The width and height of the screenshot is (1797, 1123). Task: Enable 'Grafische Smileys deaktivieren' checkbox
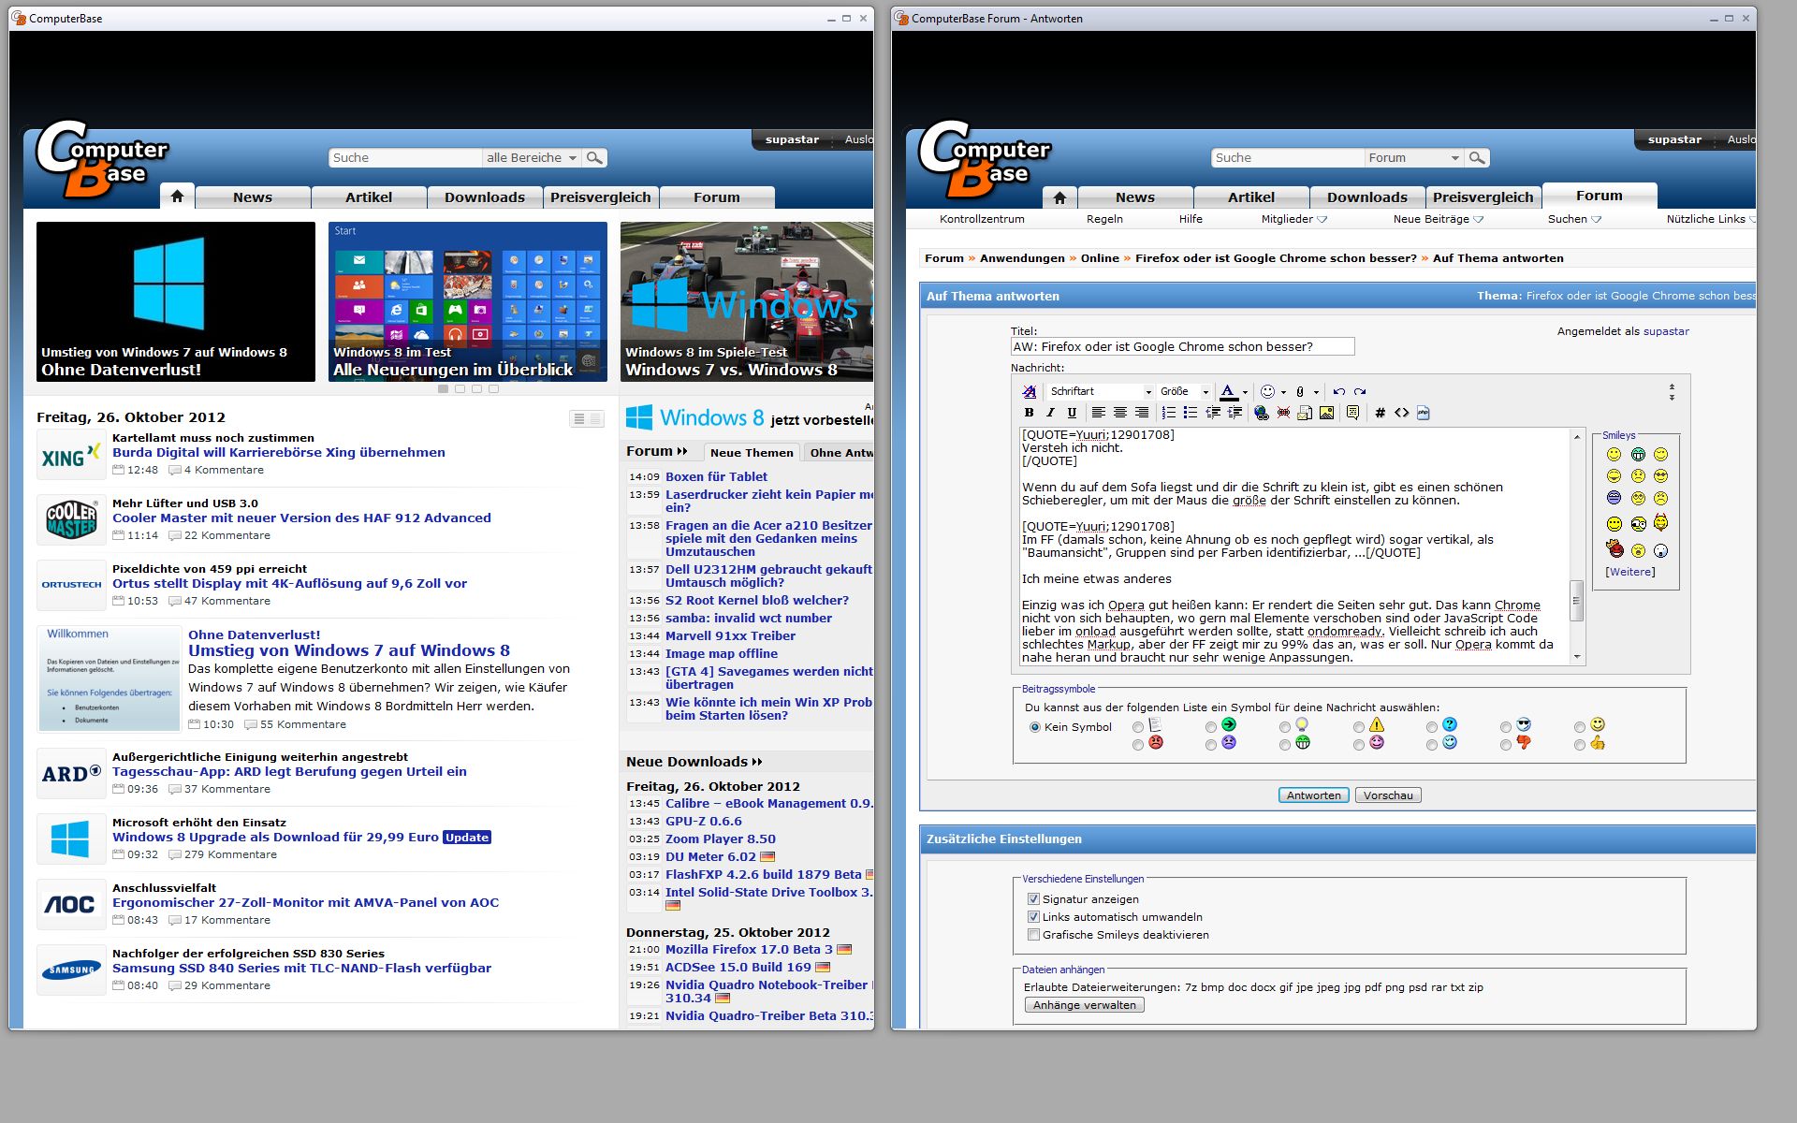coord(1033,934)
